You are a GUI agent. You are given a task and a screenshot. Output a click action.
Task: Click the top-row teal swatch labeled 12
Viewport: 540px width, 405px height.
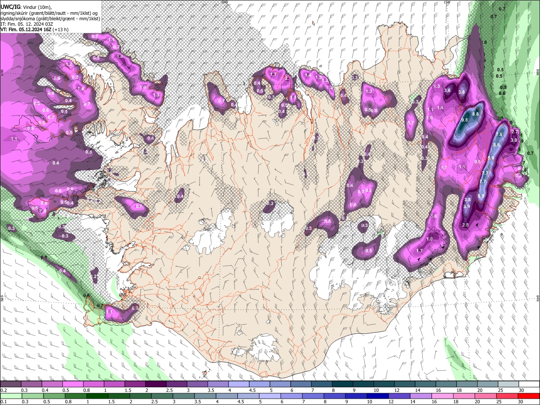(x=405, y=384)
